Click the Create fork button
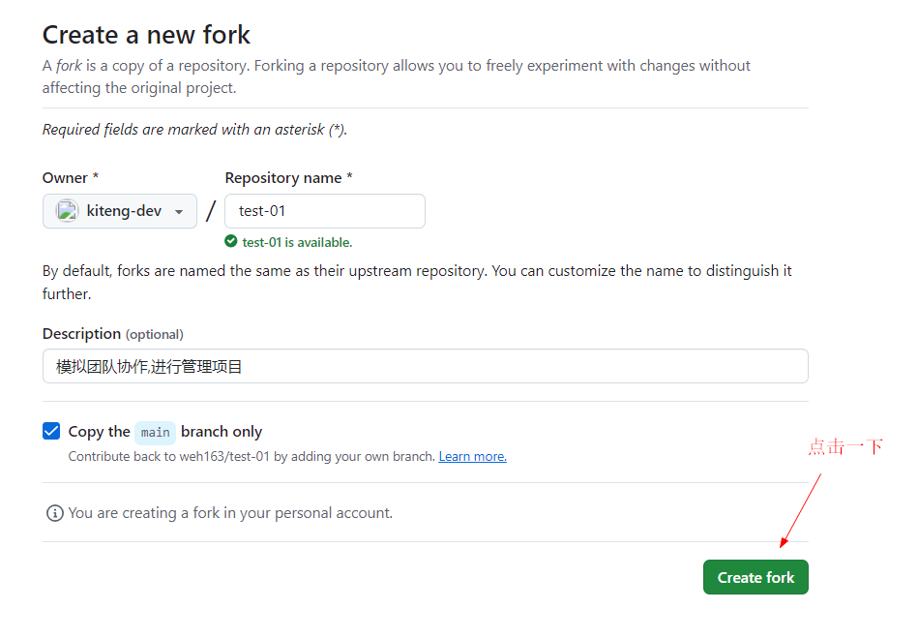918x639 pixels. (x=755, y=577)
